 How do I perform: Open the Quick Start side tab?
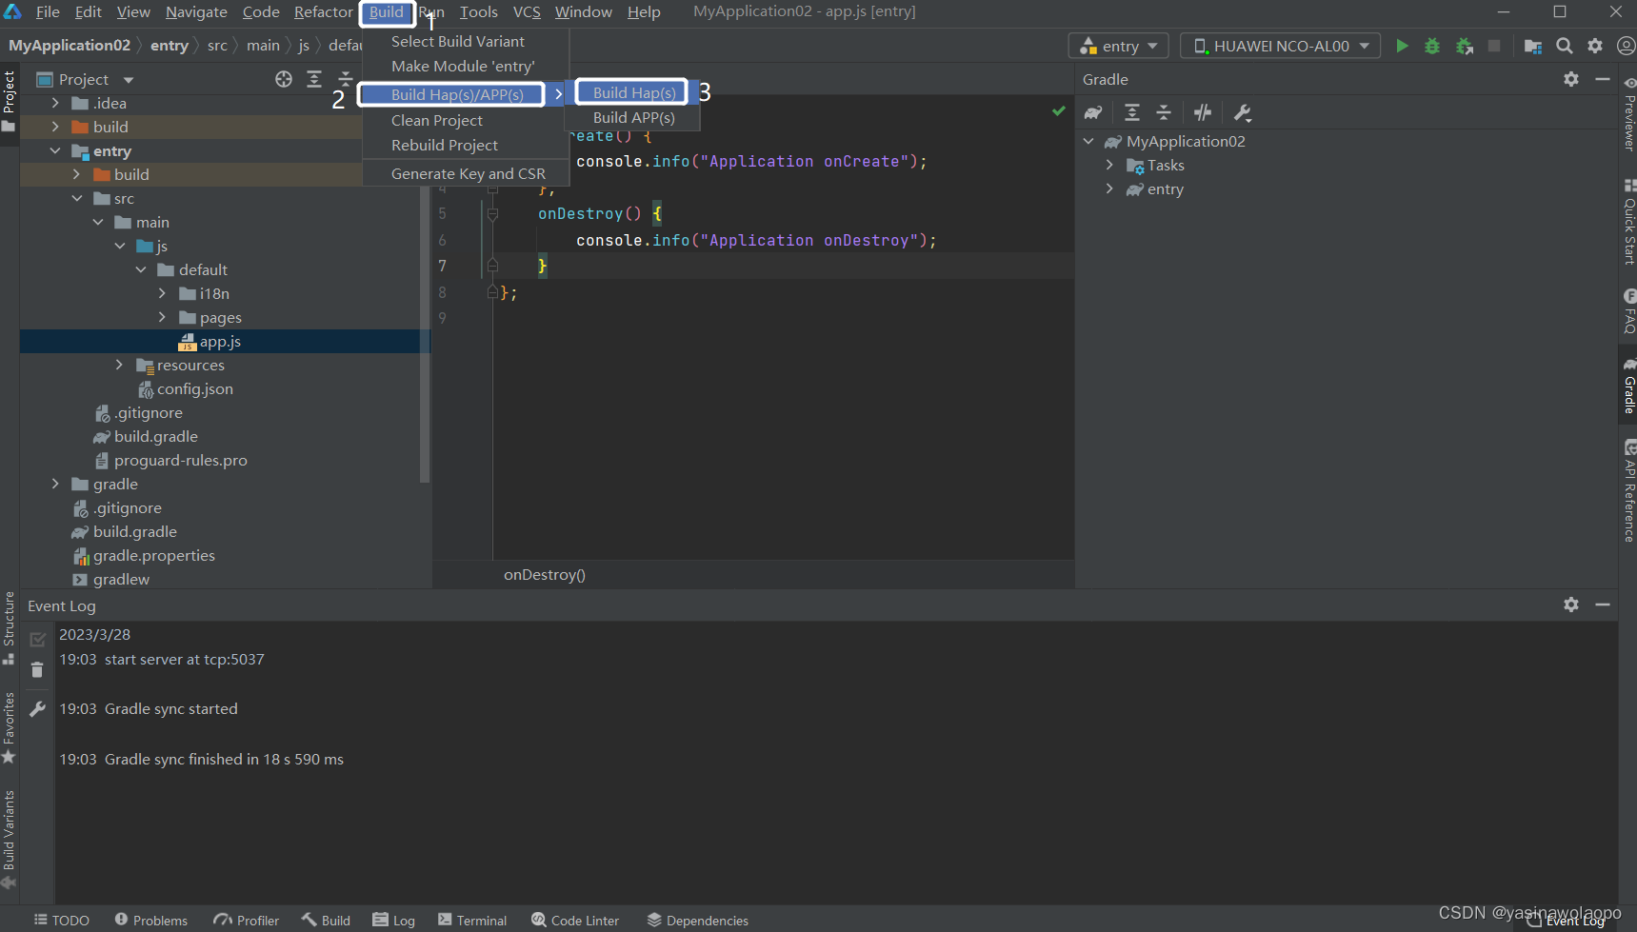click(x=1628, y=223)
